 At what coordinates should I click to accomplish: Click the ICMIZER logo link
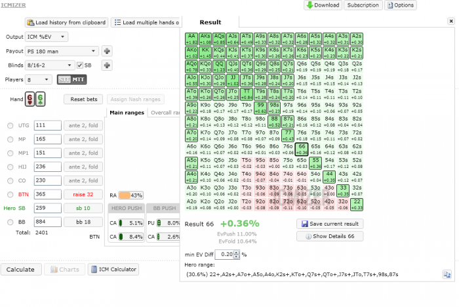(x=13, y=5)
